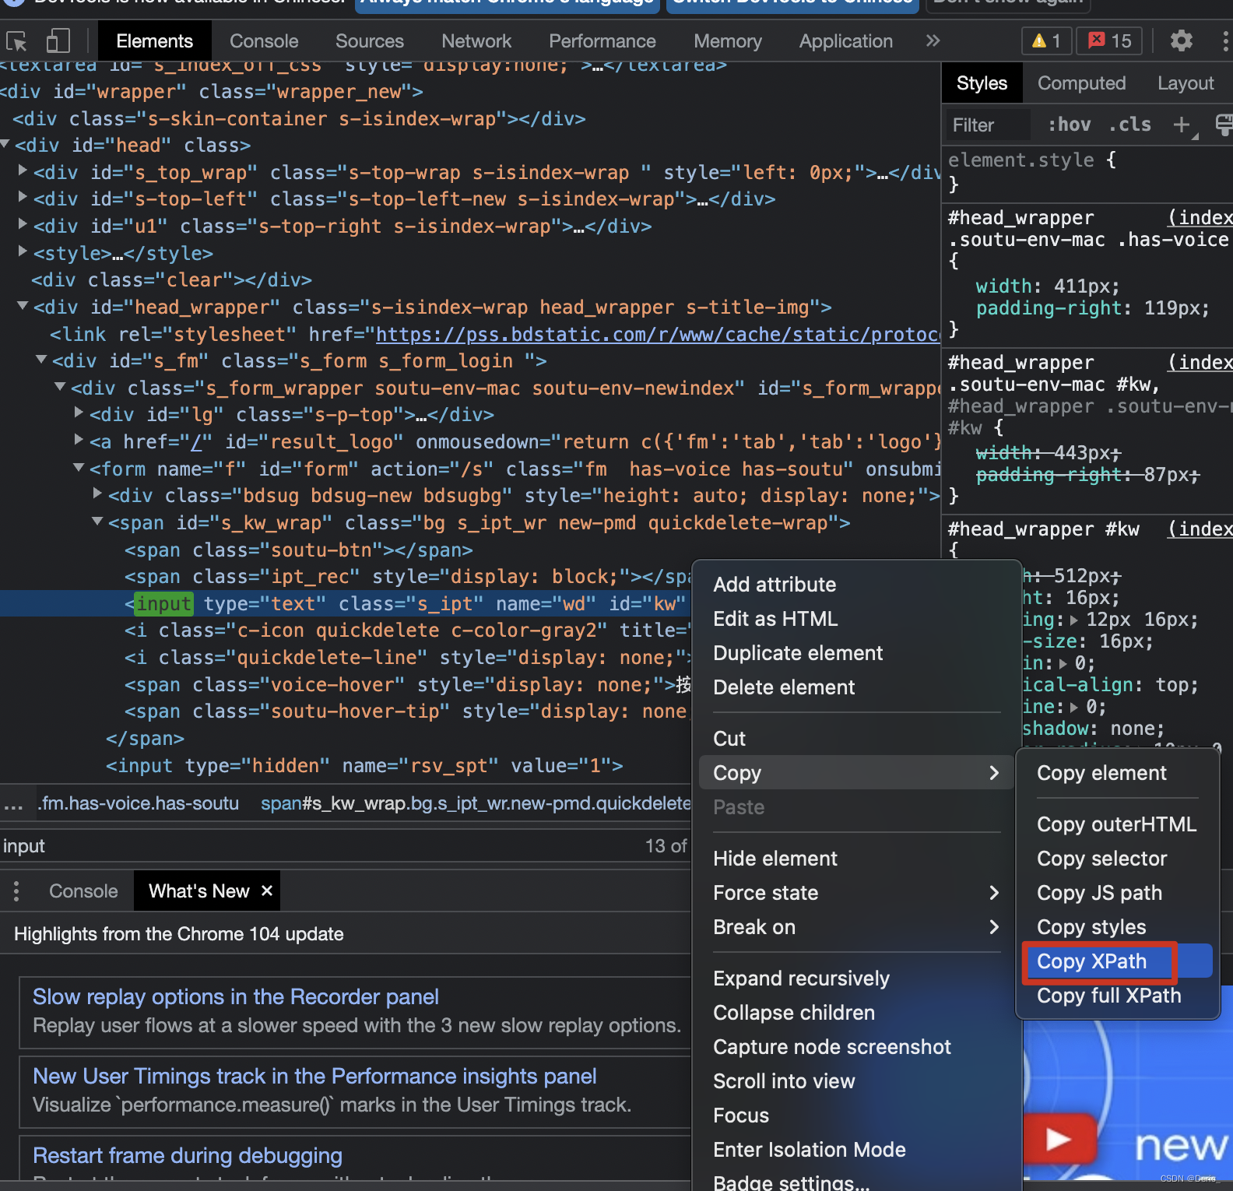
Task: Show more DevTools tabs chevron
Action: [x=933, y=40]
